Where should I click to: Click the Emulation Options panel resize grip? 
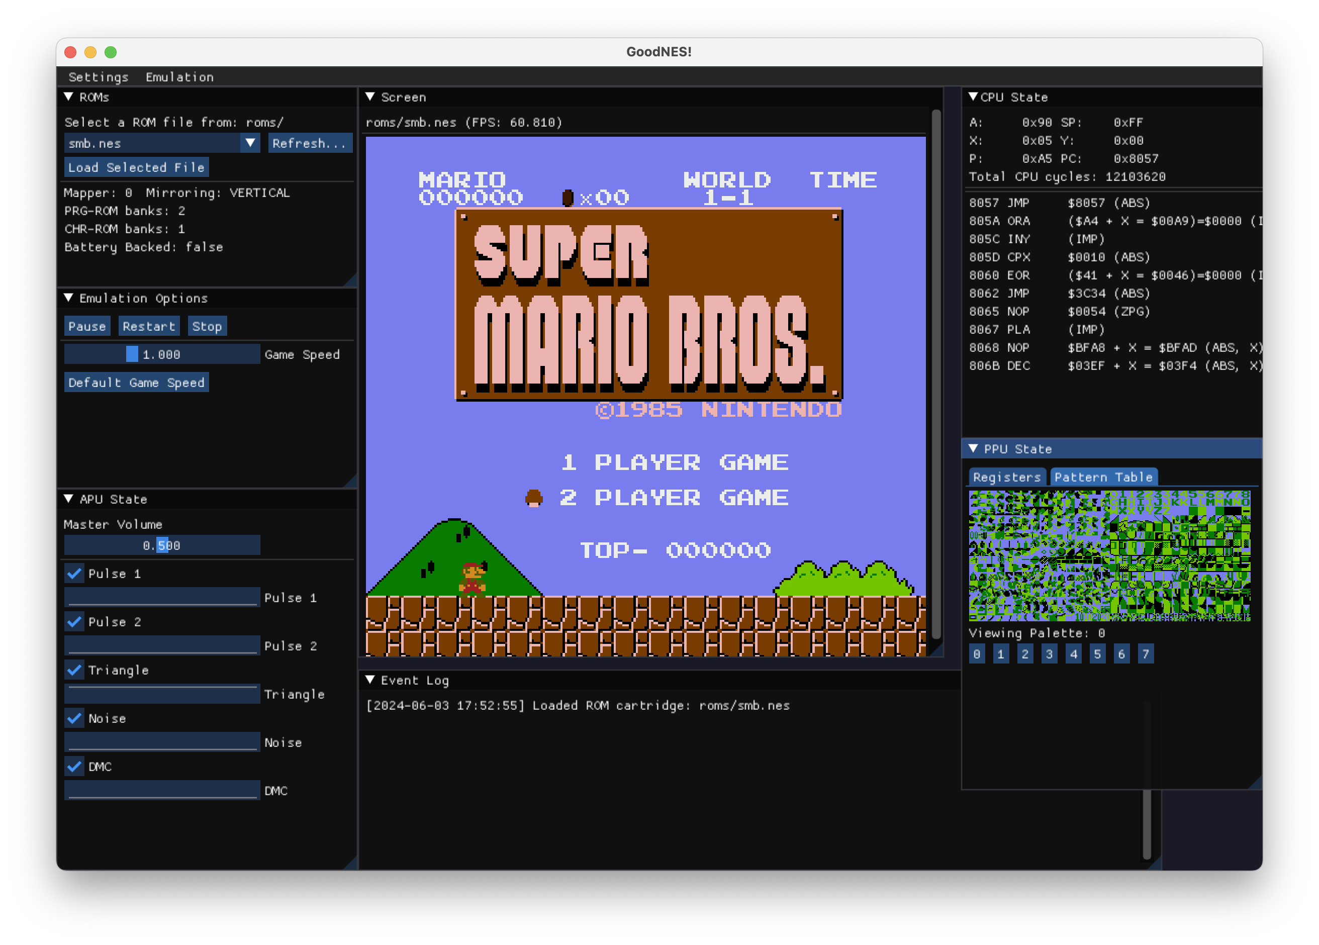tap(351, 482)
